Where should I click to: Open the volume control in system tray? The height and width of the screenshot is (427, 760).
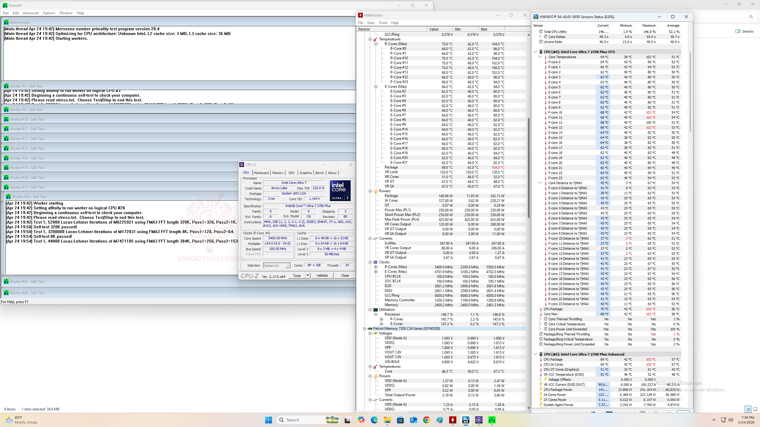coord(731,420)
